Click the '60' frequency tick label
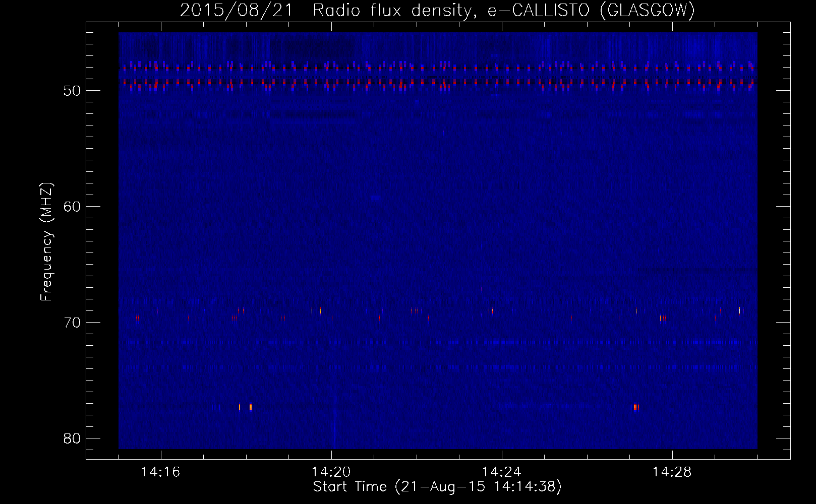Image resolution: width=816 pixels, height=504 pixels. click(73, 207)
